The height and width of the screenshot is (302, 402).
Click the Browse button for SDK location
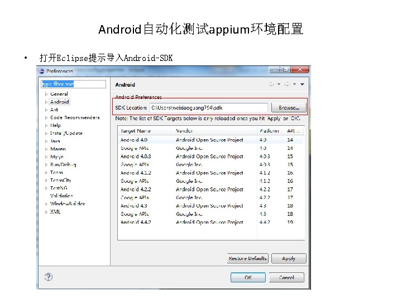(x=289, y=107)
